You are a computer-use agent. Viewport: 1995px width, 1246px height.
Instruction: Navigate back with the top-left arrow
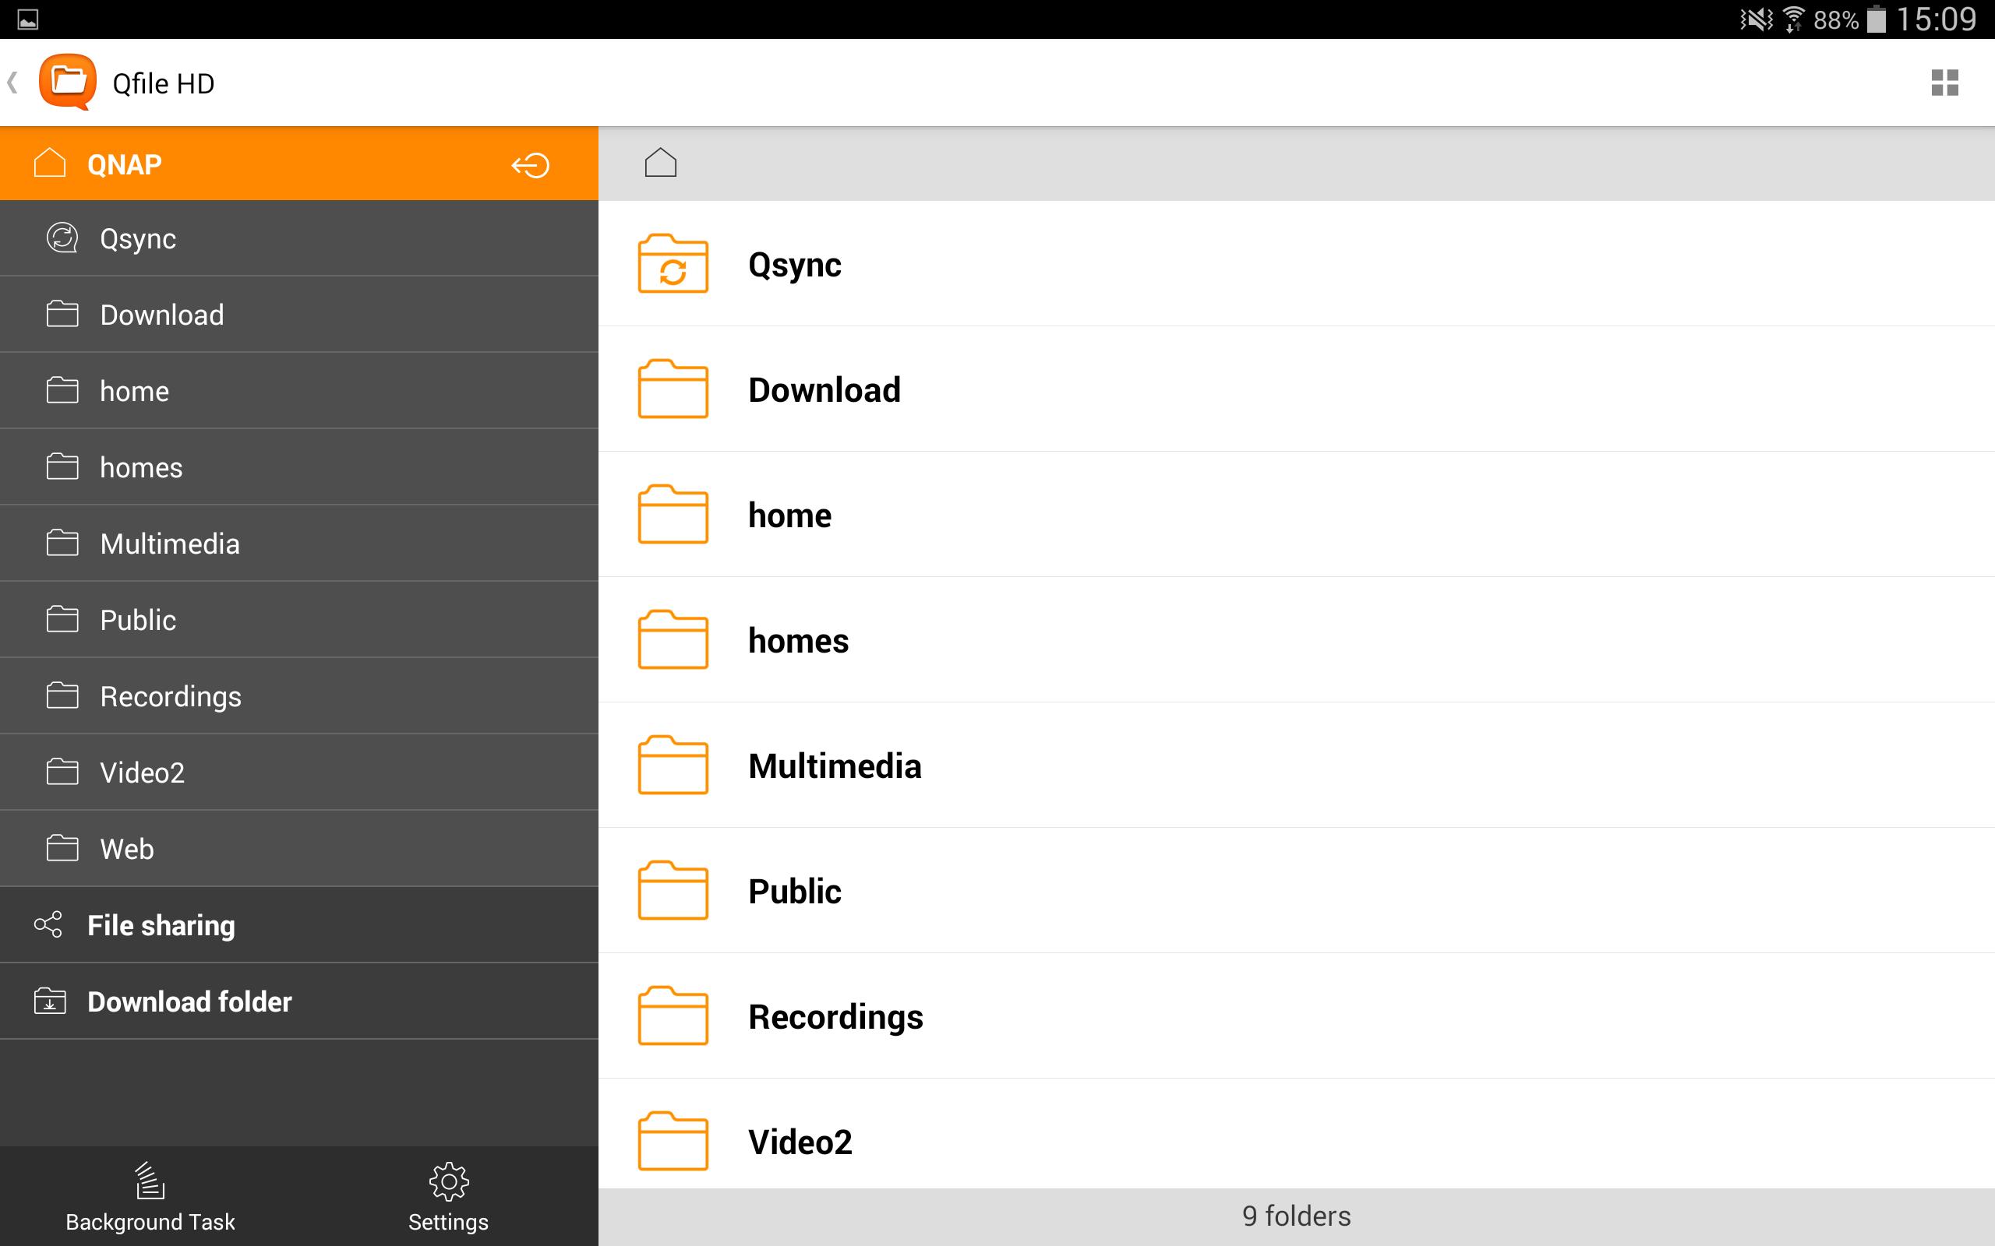[x=13, y=82]
